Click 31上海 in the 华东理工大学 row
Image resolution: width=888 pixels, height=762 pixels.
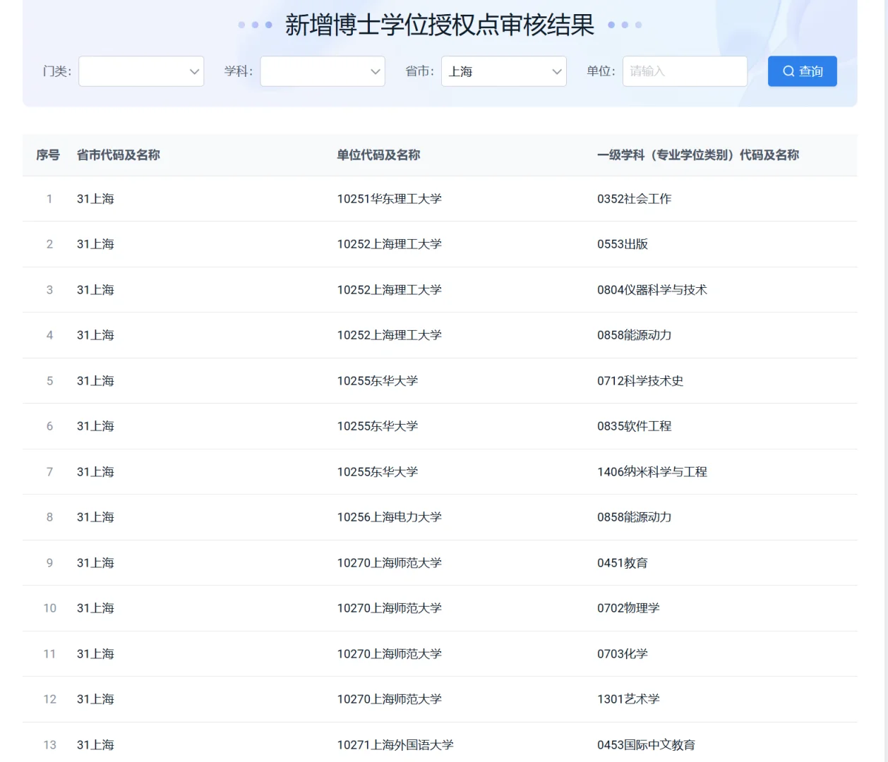tap(95, 199)
